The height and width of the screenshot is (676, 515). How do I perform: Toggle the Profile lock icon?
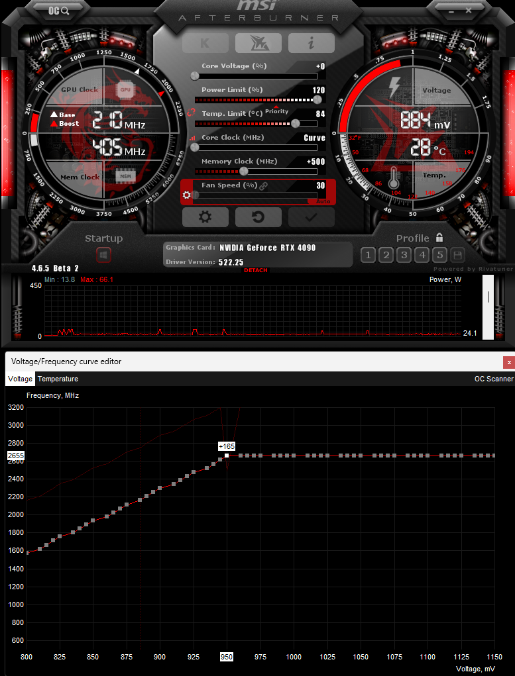439,238
